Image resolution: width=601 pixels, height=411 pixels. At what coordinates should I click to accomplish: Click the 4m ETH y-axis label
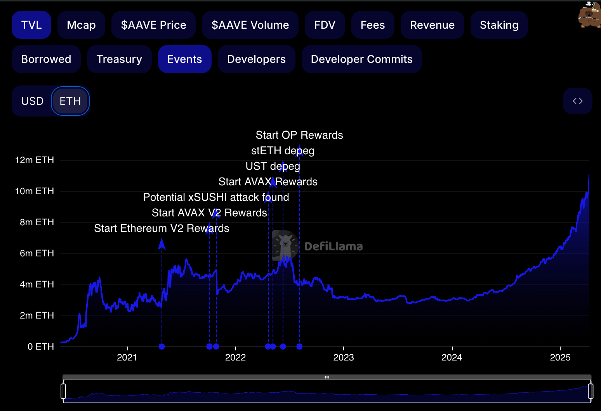pos(37,284)
